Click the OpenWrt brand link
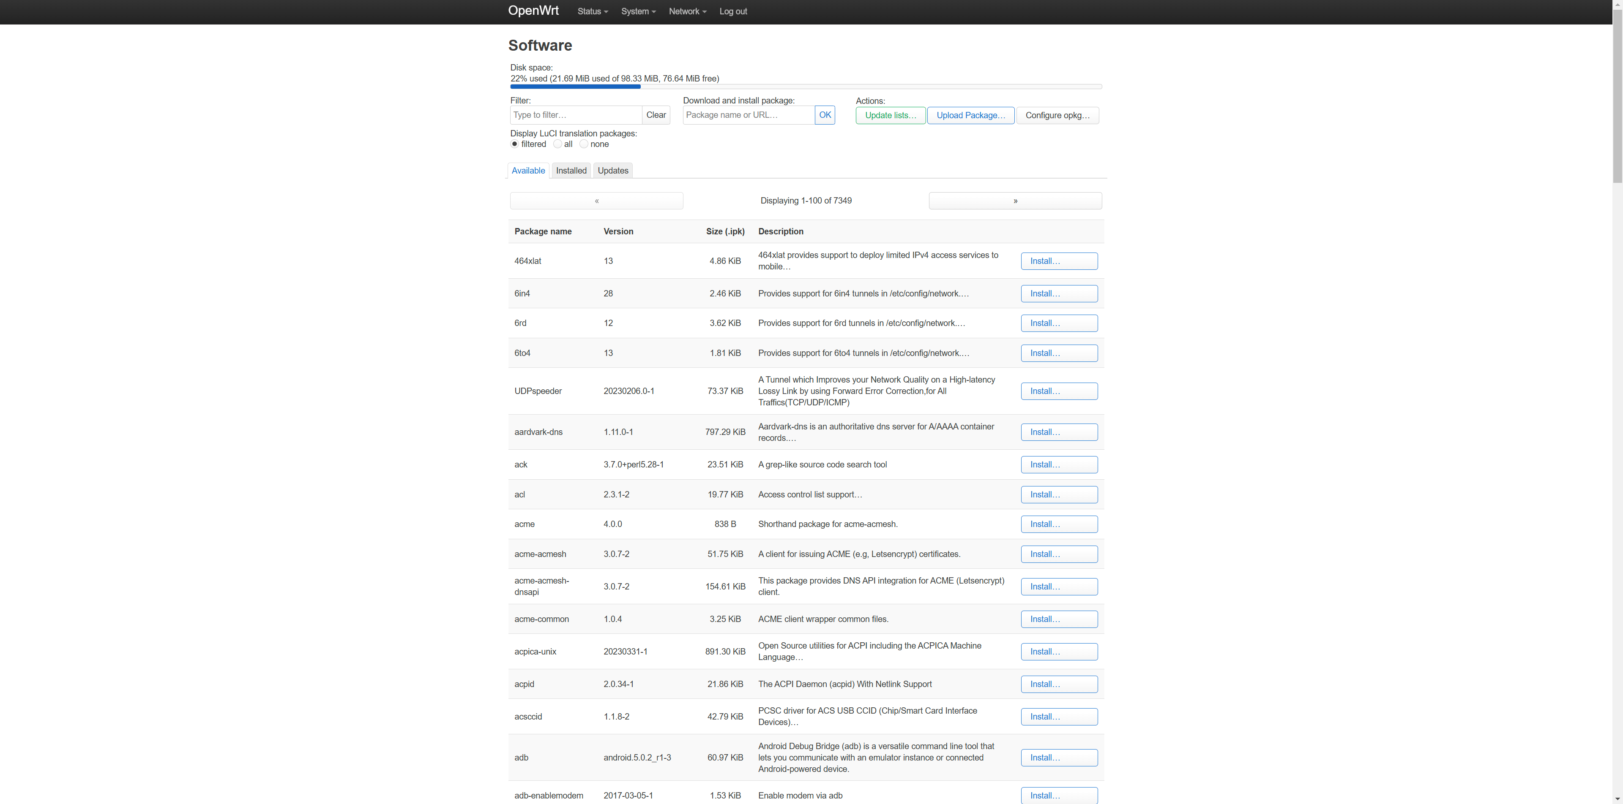The height and width of the screenshot is (804, 1623). tap(533, 11)
